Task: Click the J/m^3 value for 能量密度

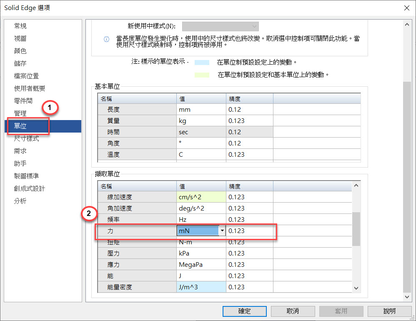Action: [201, 287]
